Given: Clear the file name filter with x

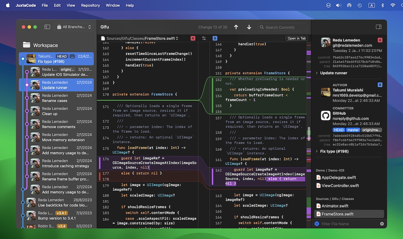Looking at the screenshot, I should click(382, 224).
